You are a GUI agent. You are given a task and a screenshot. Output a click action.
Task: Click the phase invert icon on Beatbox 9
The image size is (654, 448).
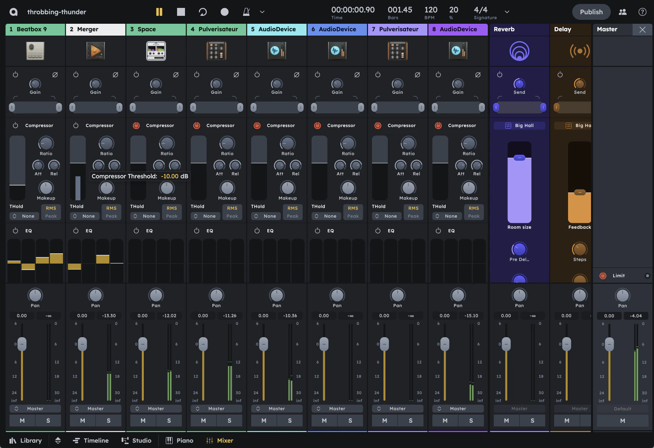55,74
